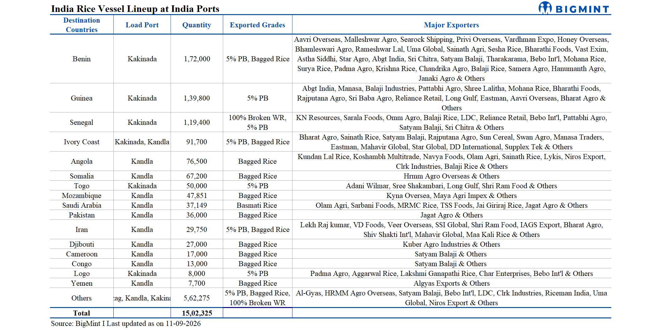Select the Major Exporters column header

tap(451, 25)
